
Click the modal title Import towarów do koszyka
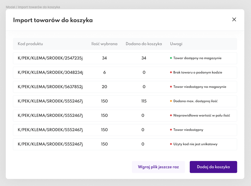click(x=53, y=20)
